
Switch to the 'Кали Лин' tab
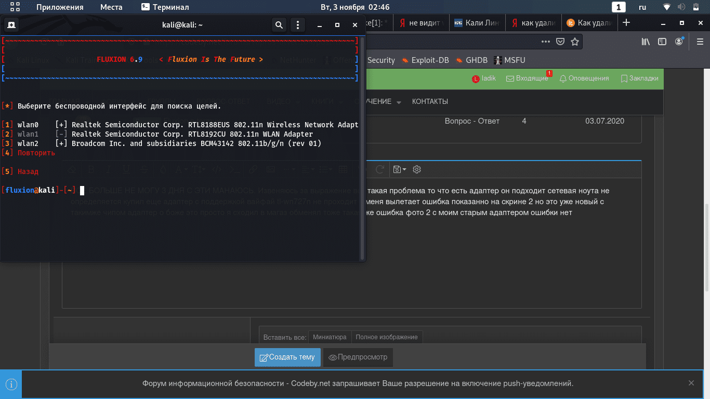click(x=477, y=23)
